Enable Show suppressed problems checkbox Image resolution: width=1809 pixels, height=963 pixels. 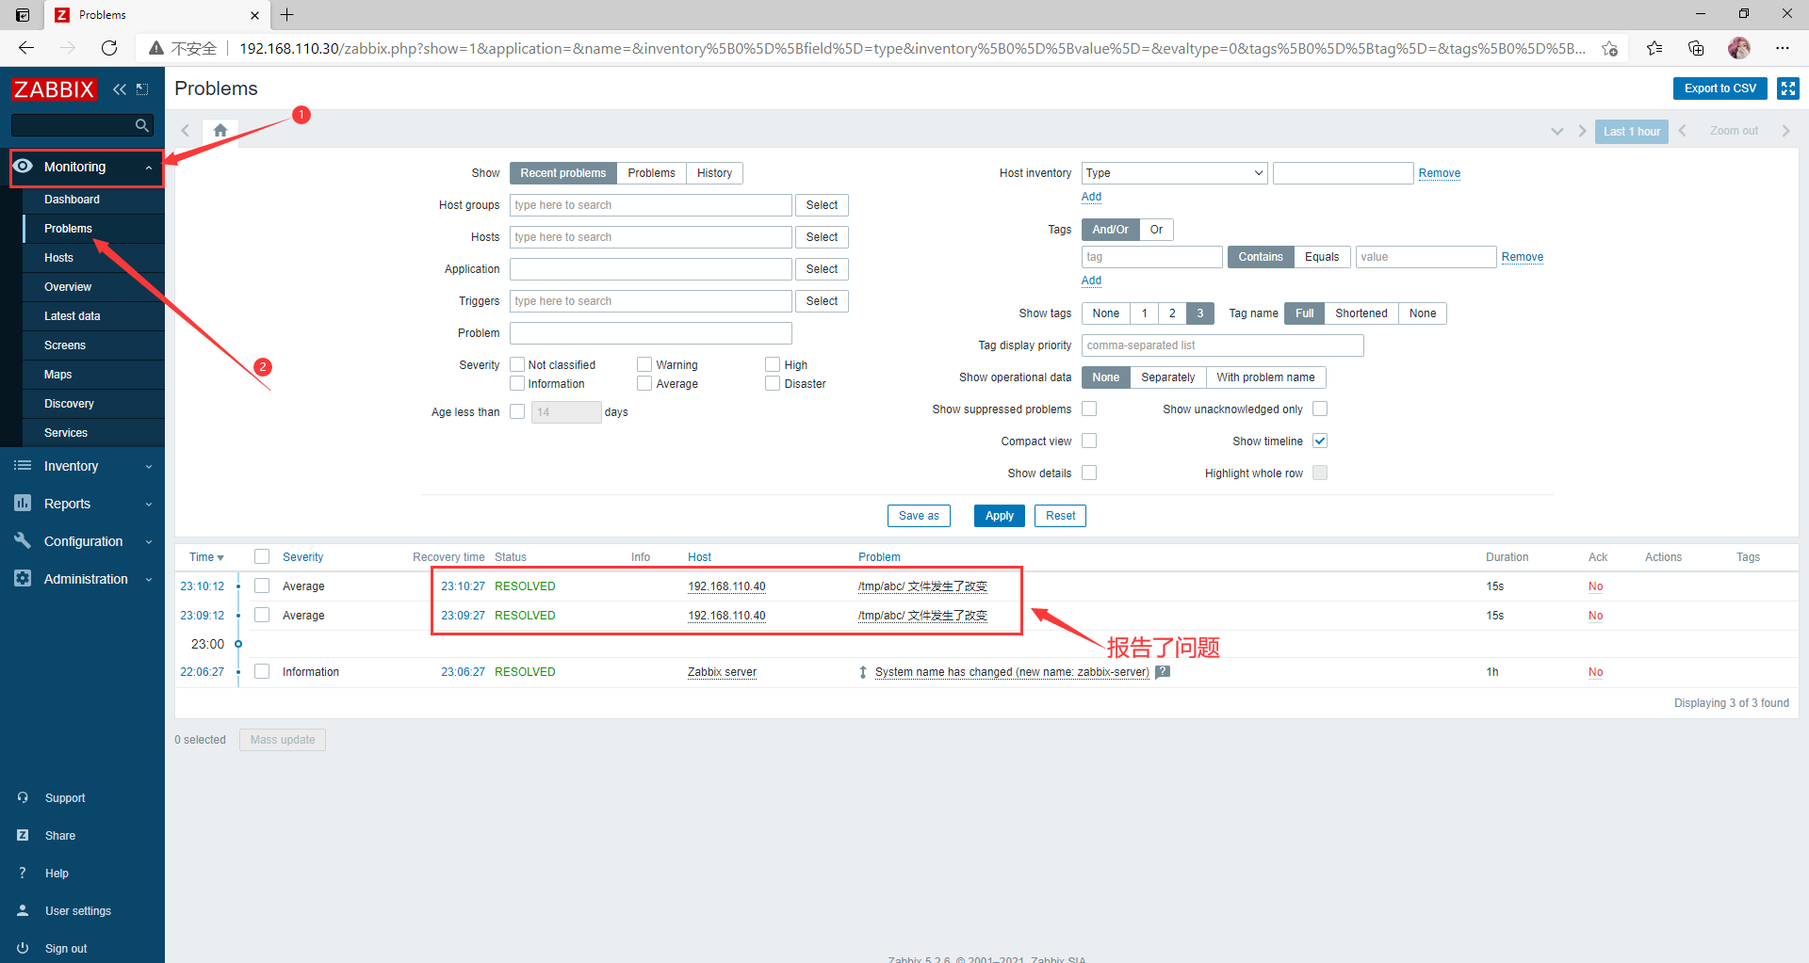coord(1089,409)
